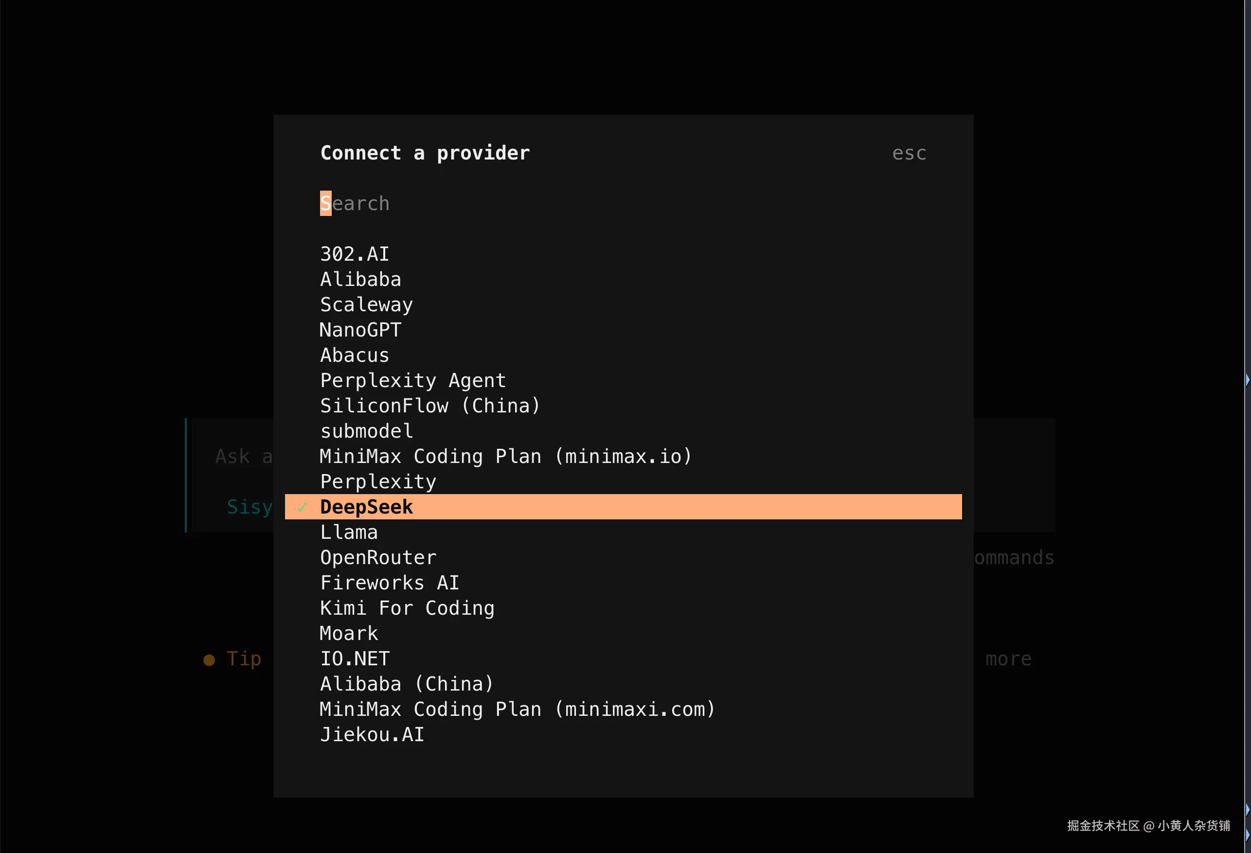Pick the Kimi For Coding provider
The image size is (1251, 853).
(x=407, y=607)
